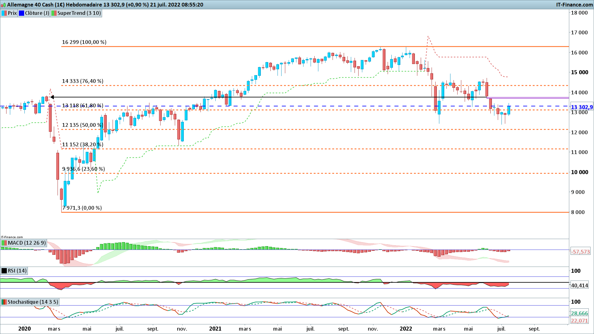The width and height of the screenshot is (594, 334).
Task: Open the MACD (12 26 9) indicator label
Action: [27, 243]
